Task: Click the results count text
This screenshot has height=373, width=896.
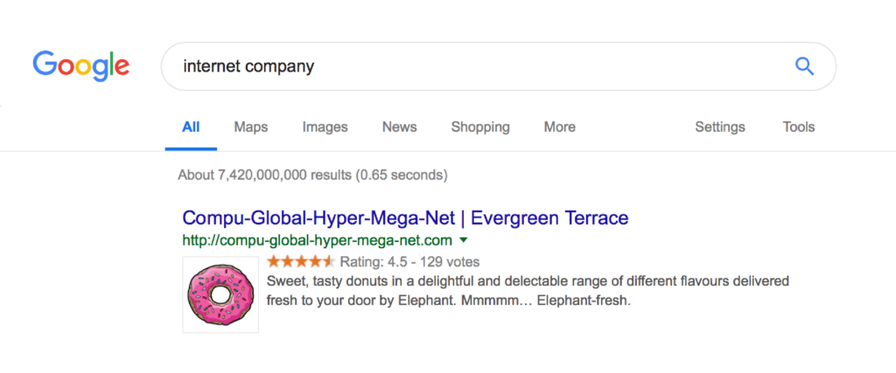Action: (312, 175)
